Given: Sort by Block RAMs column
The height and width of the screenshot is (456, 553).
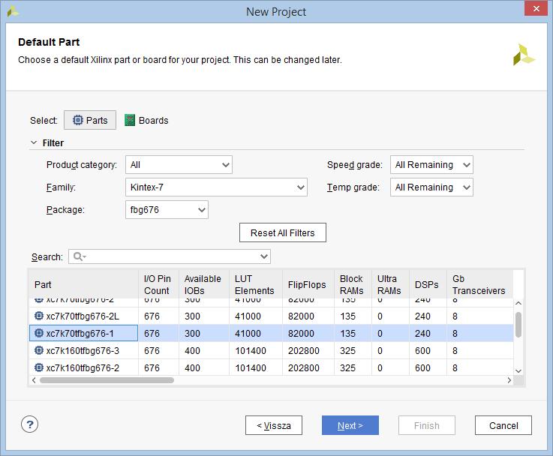Looking at the screenshot, I should tap(353, 284).
